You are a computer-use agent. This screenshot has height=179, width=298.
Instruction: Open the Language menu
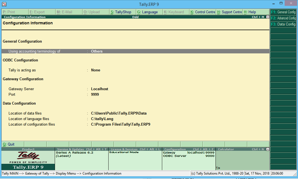[x=149, y=12]
